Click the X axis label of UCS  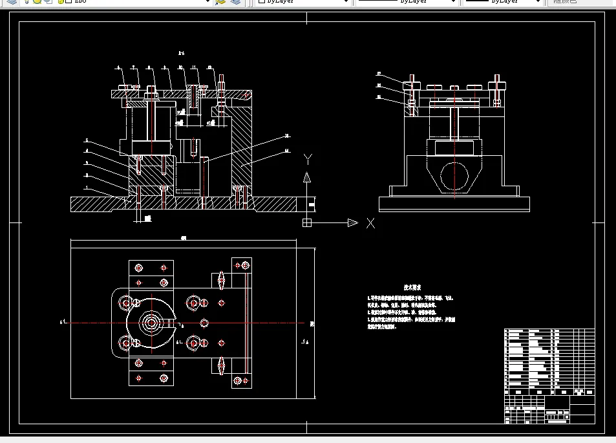coord(370,223)
